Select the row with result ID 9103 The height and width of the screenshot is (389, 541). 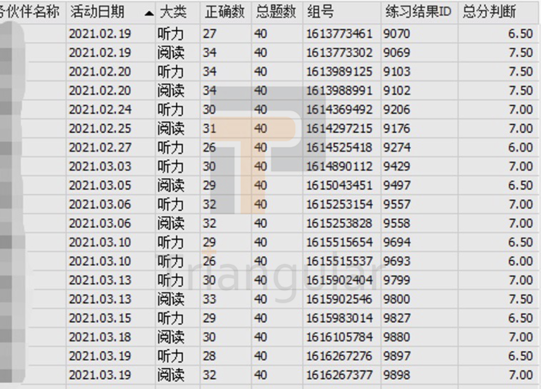point(396,72)
